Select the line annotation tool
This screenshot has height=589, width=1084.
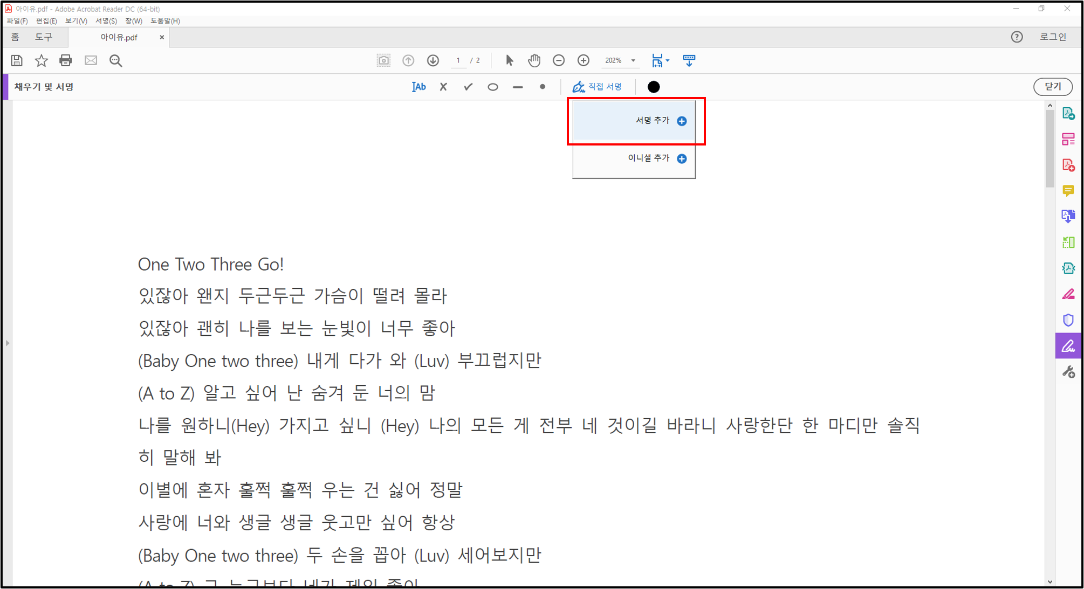[x=518, y=87]
